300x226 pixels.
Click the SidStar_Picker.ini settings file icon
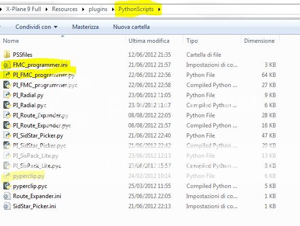click(7, 206)
